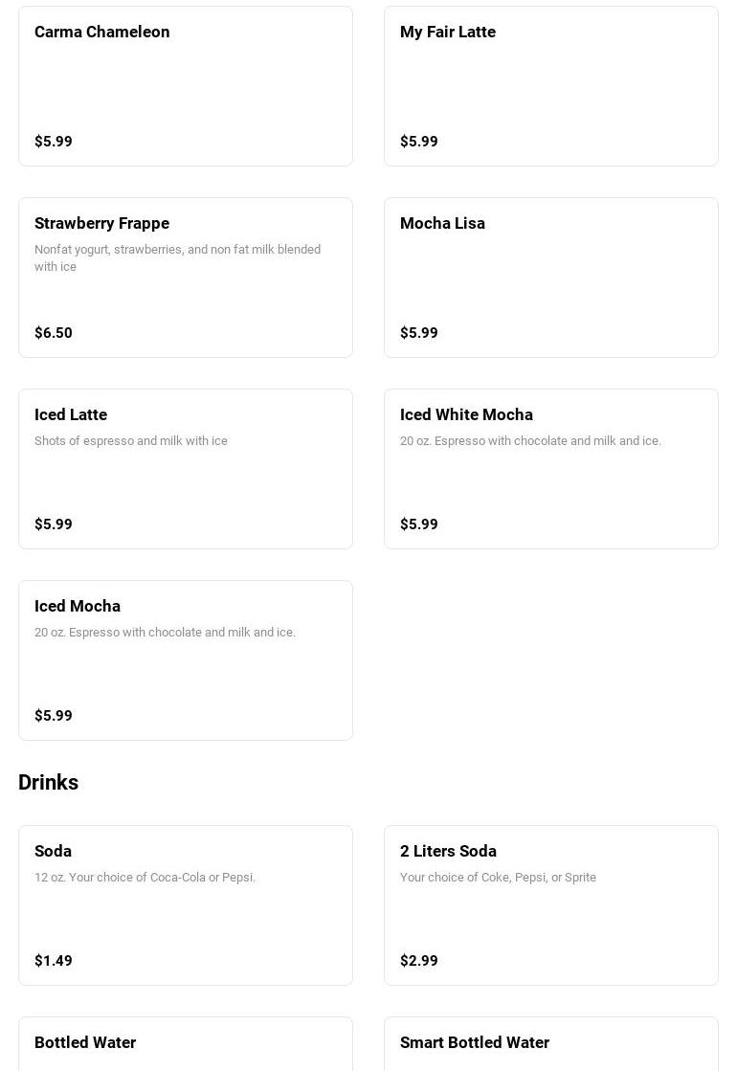Click Coke, Pepsi, or Sprite description

[x=498, y=878]
